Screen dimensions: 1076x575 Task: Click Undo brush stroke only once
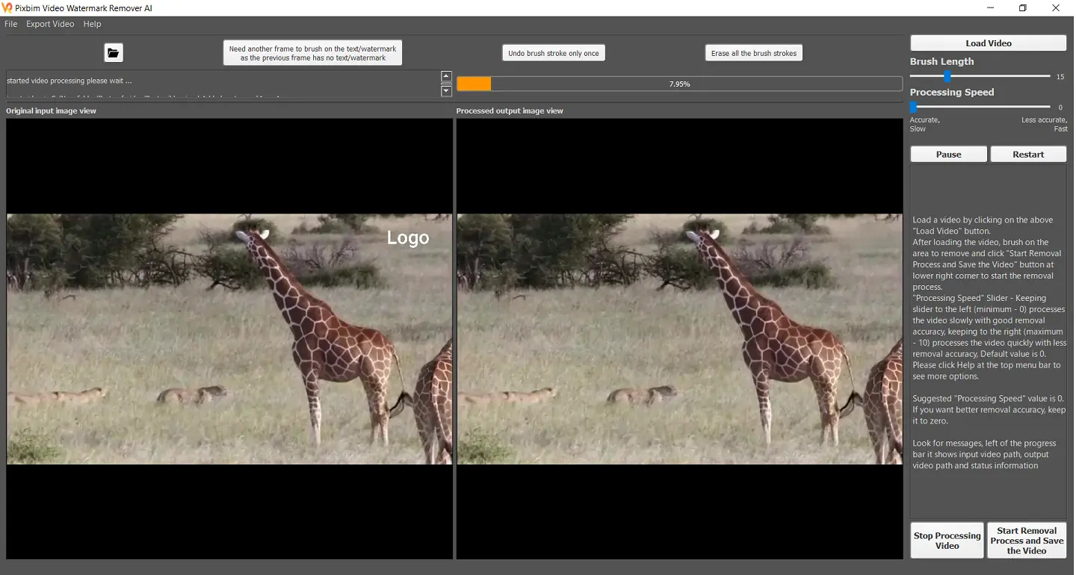553,53
